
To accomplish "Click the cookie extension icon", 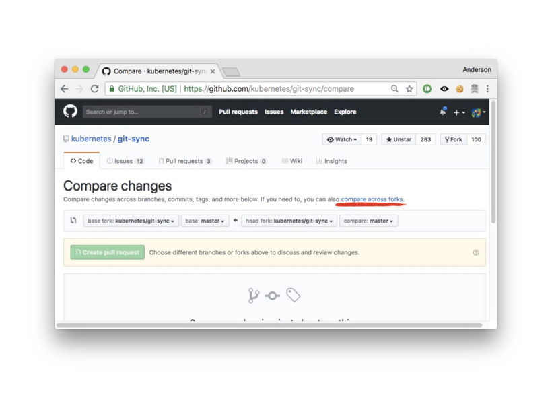I will (459, 89).
